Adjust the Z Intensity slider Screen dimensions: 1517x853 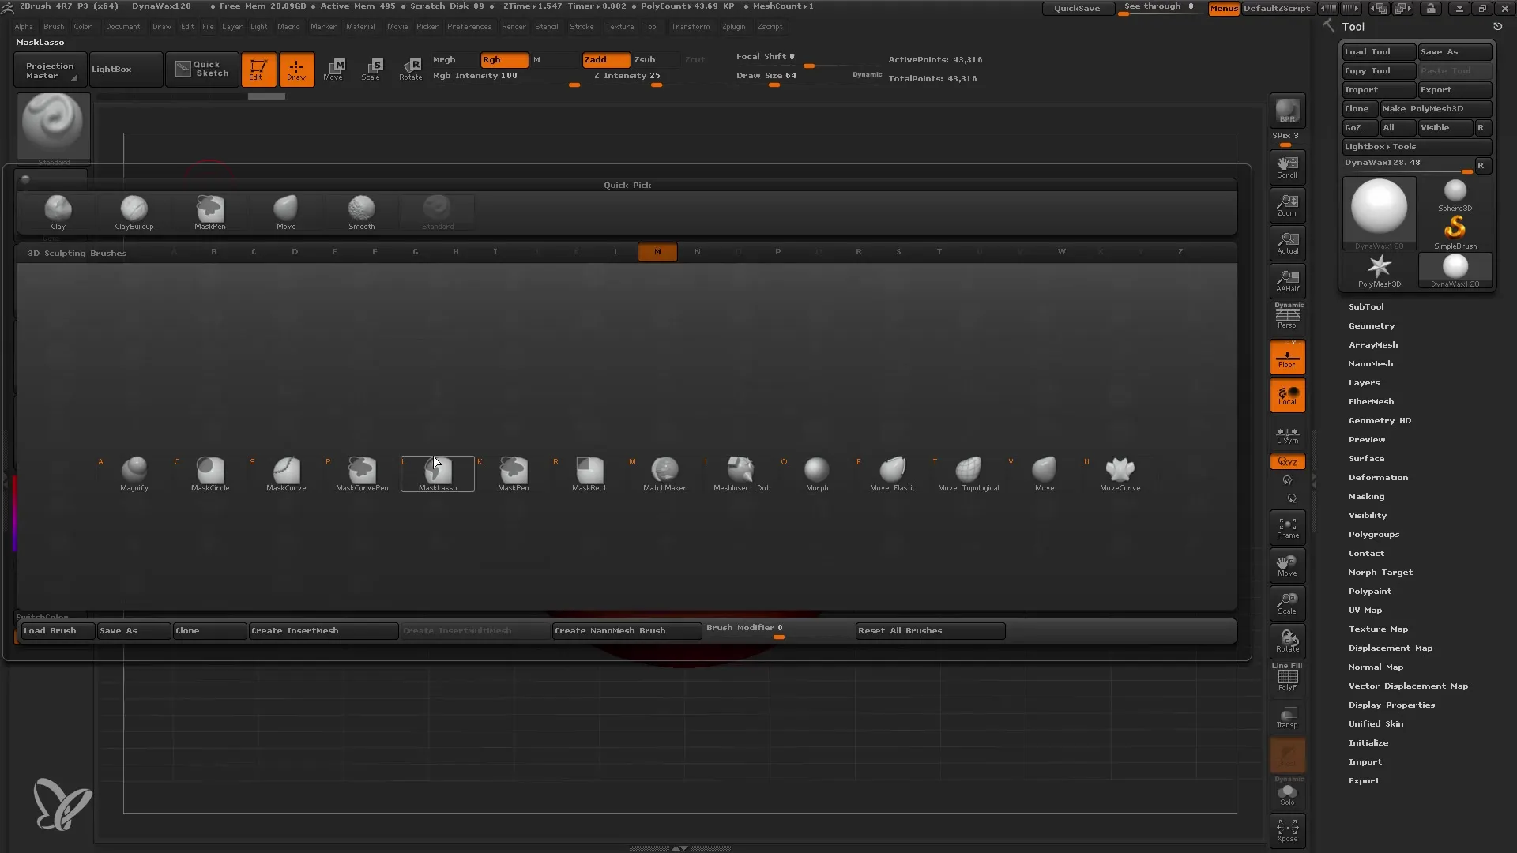click(657, 79)
